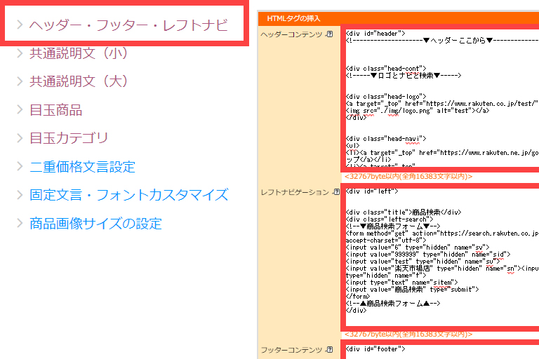Open help icon next to フッターコンテンツ
The image size is (539, 359).
point(329,350)
